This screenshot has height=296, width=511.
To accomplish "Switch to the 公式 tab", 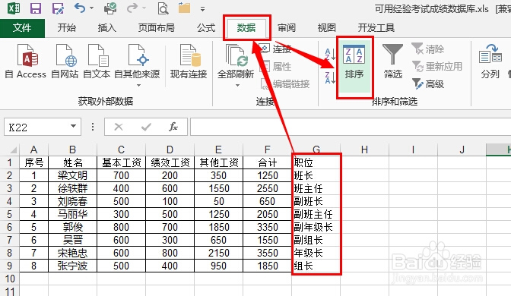I will point(206,28).
